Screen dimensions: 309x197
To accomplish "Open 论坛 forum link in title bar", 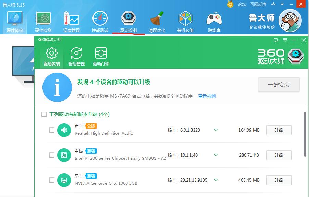I will pos(242,4).
